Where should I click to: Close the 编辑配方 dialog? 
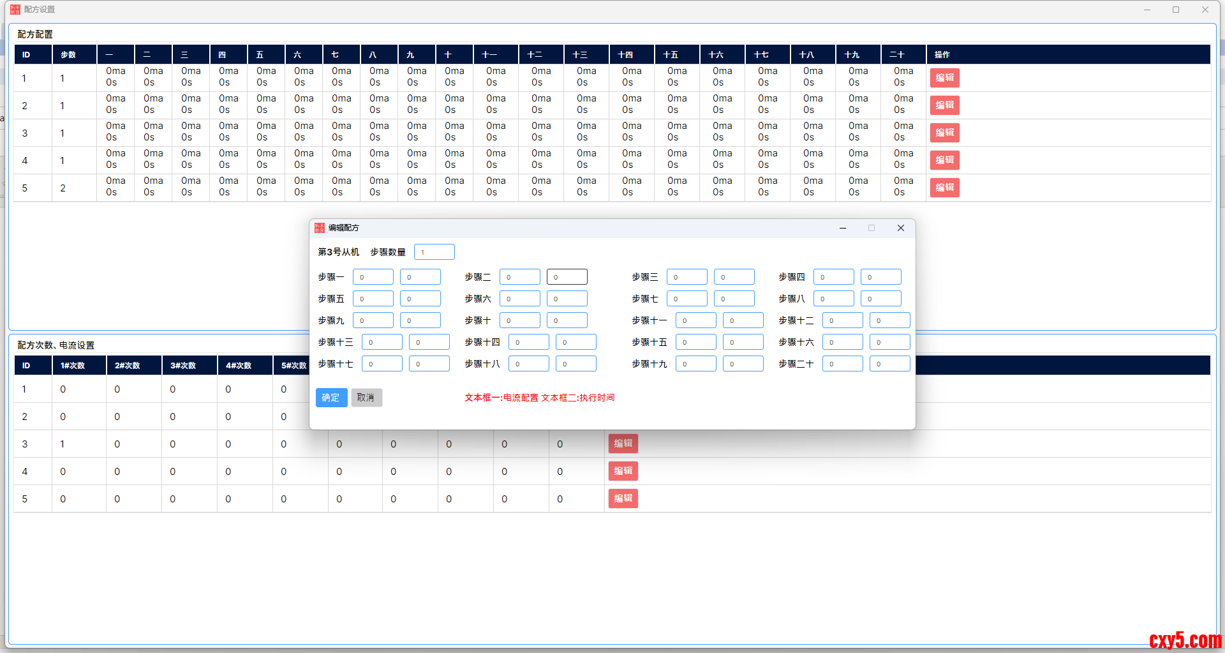tap(900, 228)
